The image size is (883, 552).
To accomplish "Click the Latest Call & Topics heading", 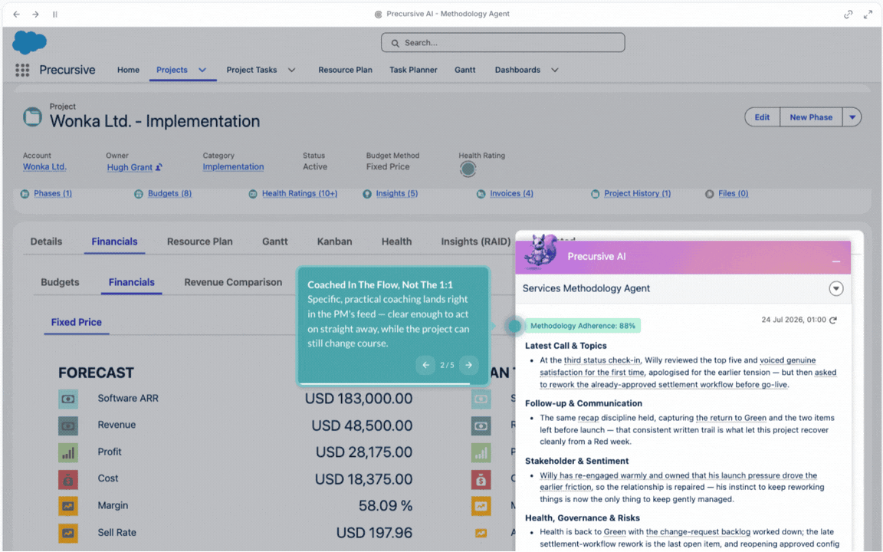I will [566, 346].
